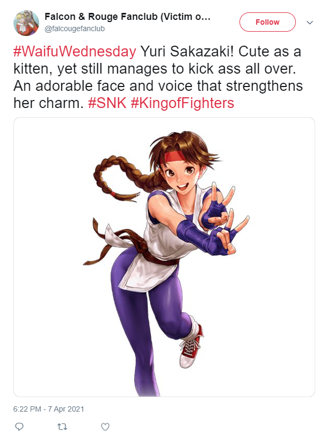Open the #SNK hashtag link
The width and height of the screenshot is (327, 439).
point(107,103)
